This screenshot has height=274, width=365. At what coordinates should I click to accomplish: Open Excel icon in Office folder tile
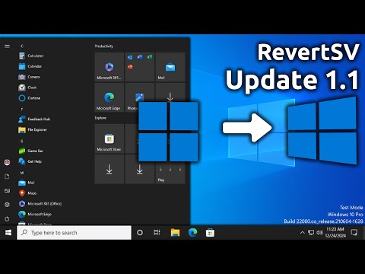pyautogui.click(x=150, y=57)
